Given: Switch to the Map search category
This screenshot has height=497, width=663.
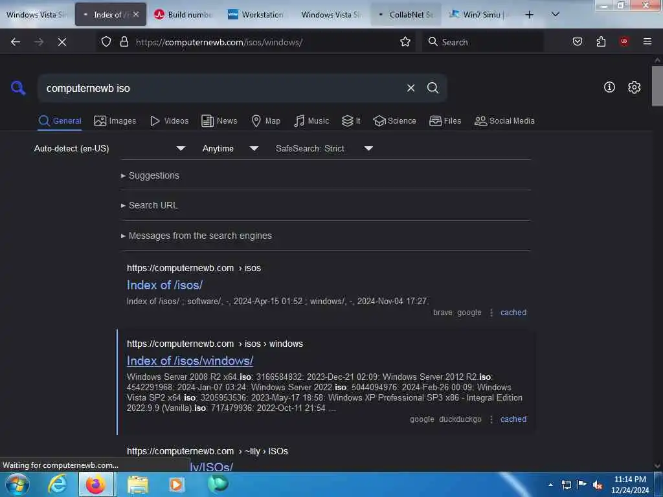Looking at the screenshot, I should click(266, 121).
